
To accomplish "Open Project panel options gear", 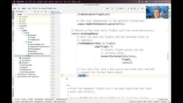I will coord(45,12).
